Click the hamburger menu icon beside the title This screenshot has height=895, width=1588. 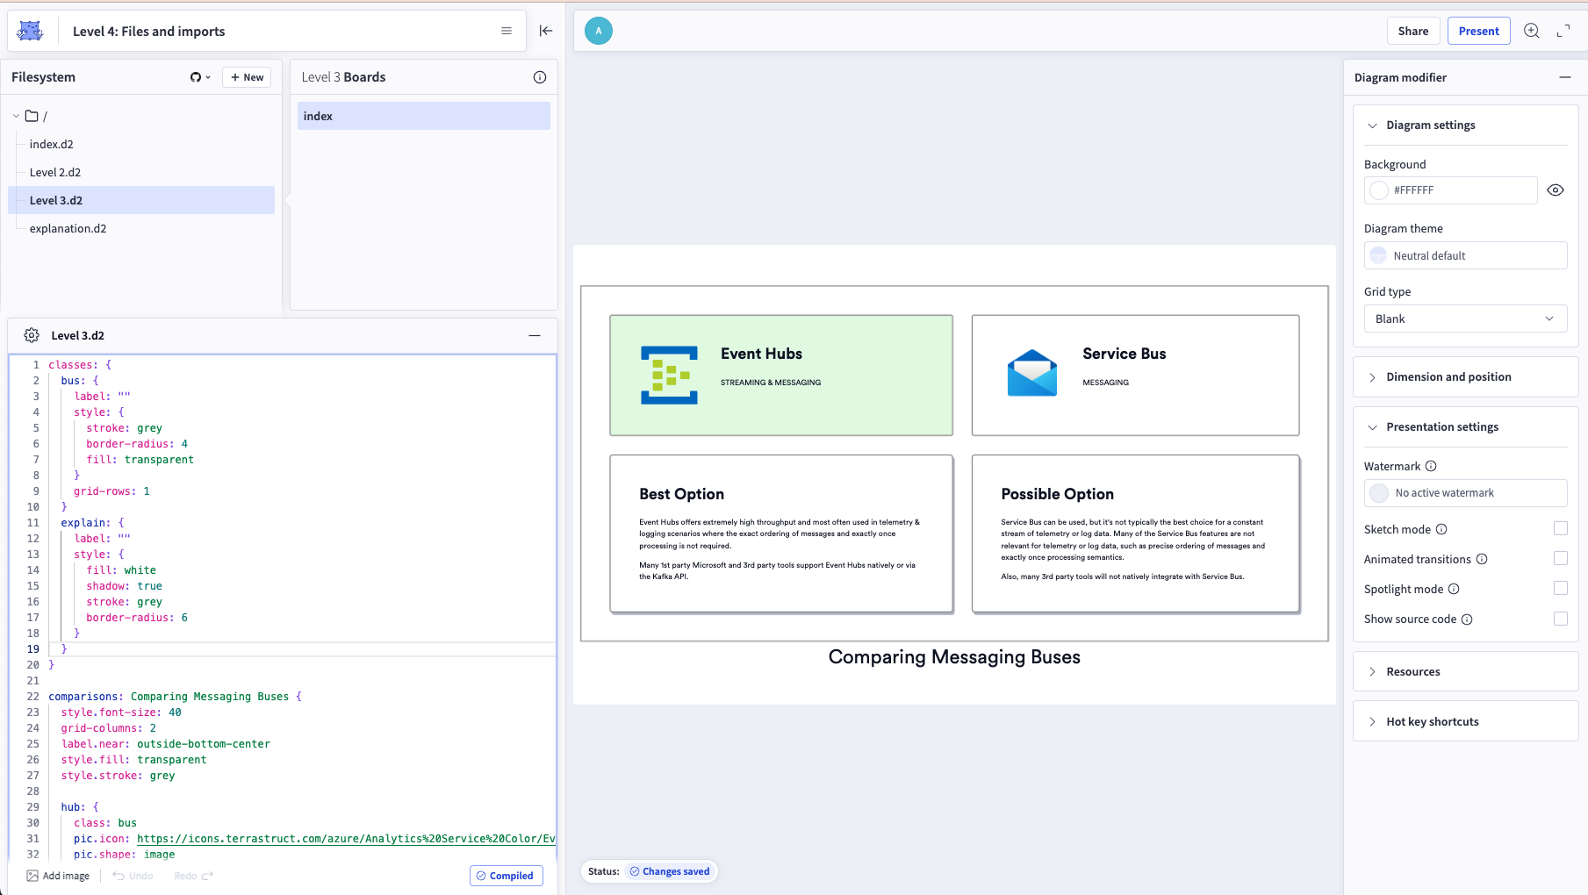click(507, 31)
